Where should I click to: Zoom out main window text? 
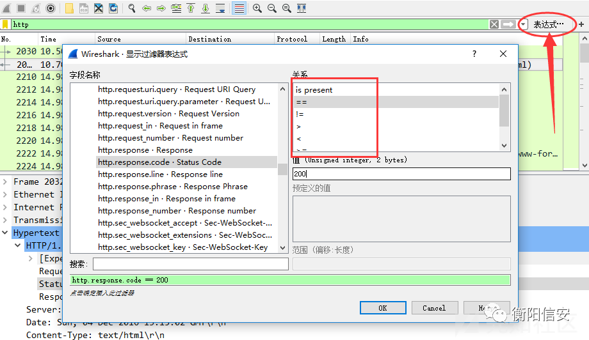tap(272, 8)
